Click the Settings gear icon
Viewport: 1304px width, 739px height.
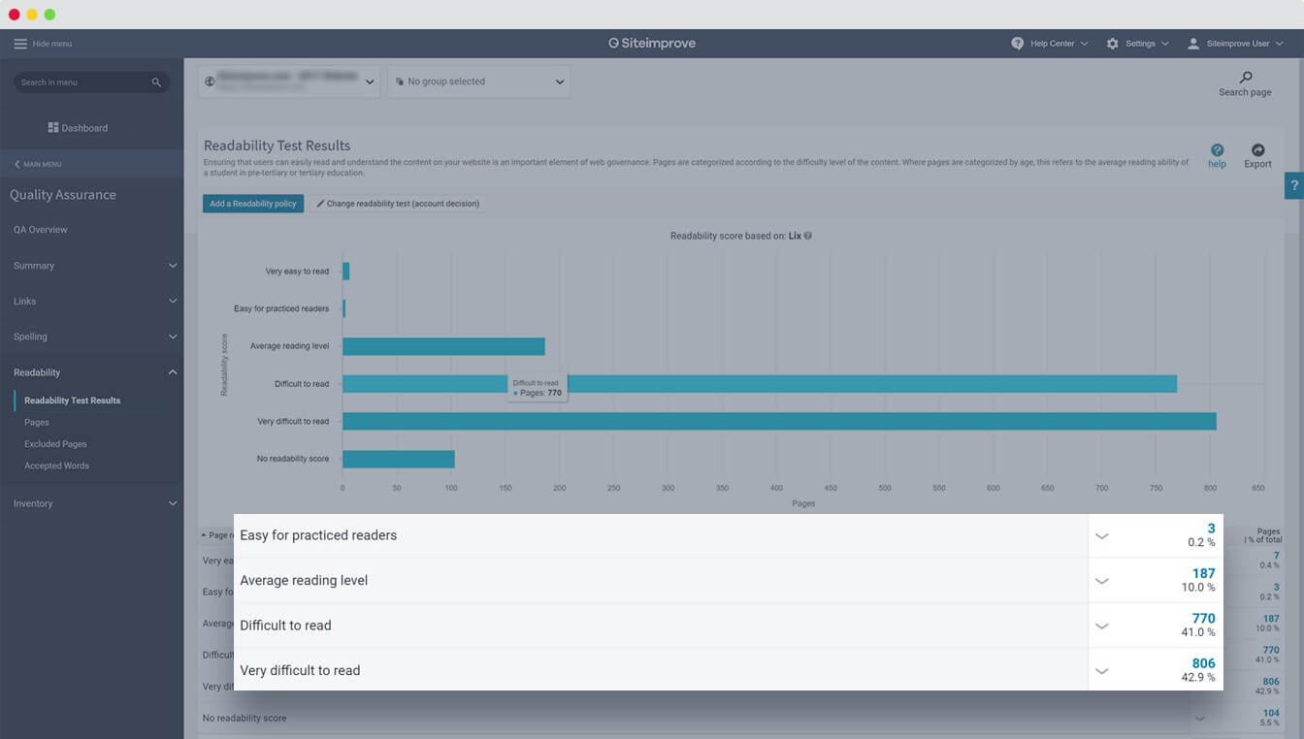pyautogui.click(x=1112, y=44)
